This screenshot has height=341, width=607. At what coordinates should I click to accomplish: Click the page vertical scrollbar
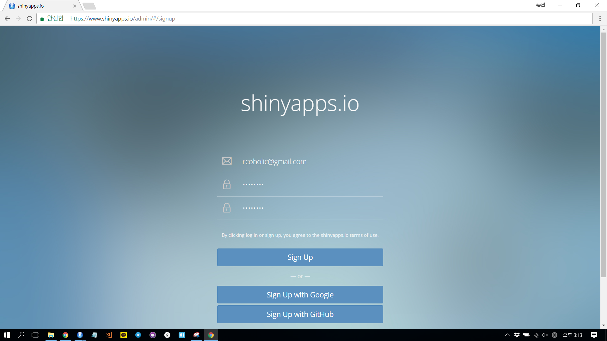tap(604, 155)
